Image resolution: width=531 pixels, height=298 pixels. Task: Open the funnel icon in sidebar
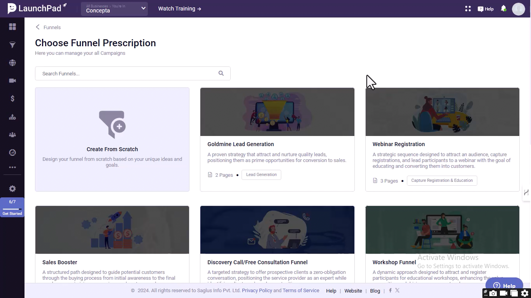coord(12,45)
